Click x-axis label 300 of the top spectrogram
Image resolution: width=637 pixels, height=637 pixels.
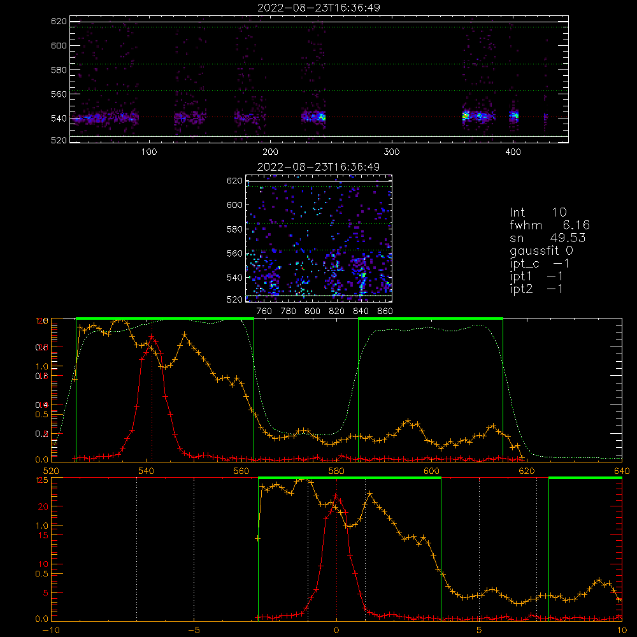pos(392,152)
